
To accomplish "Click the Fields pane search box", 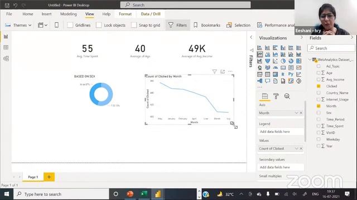I will (x=331, y=48).
